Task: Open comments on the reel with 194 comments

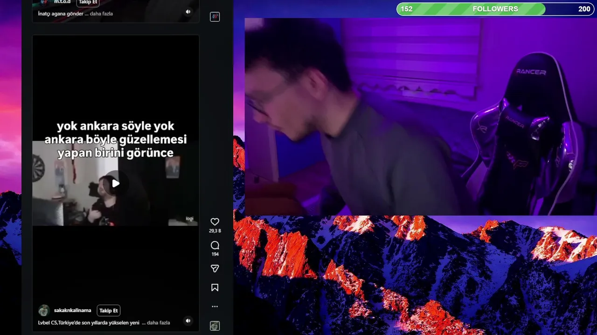Action: pyautogui.click(x=215, y=245)
